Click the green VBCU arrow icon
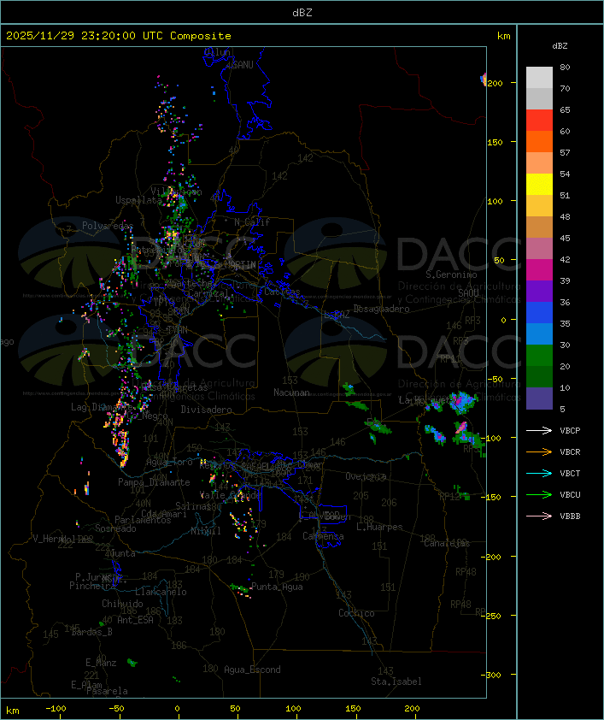The height and width of the screenshot is (720, 604). point(539,494)
